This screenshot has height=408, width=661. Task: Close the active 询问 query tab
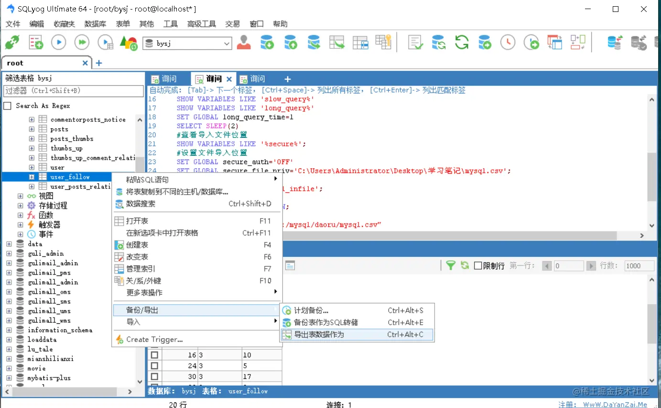pyautogui.click(x=229, y=79)
